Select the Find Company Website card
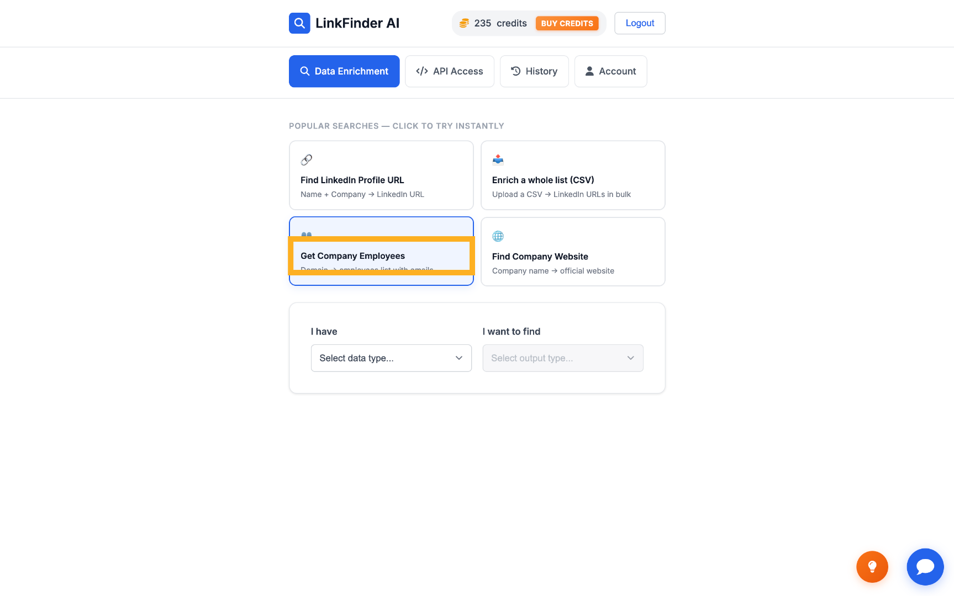This screenshot has width=954, height=596. click(573, 252)
